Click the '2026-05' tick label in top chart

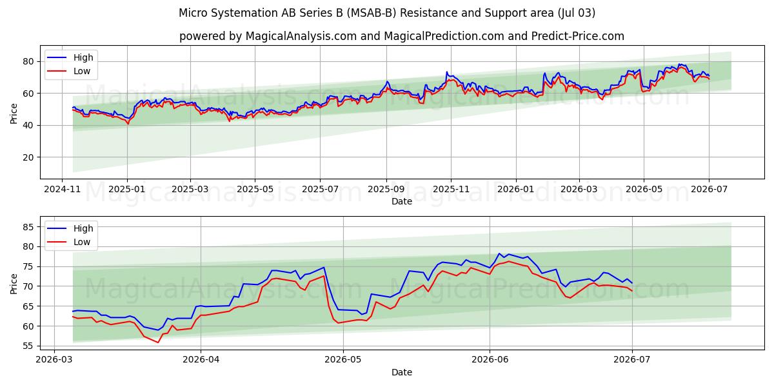(643, 190)
